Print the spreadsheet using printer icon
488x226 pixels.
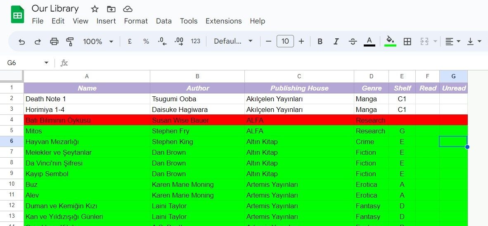tap(54, 42)
